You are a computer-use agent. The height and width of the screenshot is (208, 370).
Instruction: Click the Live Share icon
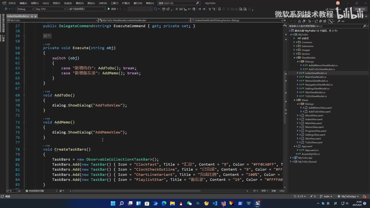[327, 9]
